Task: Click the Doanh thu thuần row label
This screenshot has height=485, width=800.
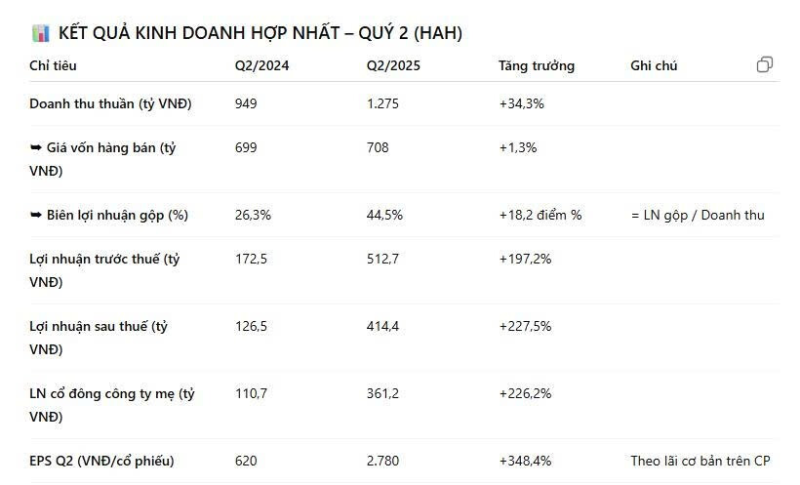Action: click(x=110, y=103)
